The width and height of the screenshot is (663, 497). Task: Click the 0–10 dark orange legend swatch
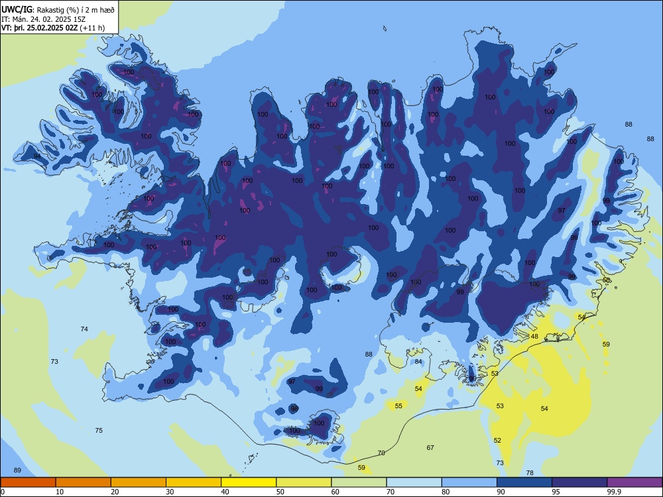click(29, 482)
